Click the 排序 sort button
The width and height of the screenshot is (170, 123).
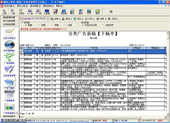101,19
